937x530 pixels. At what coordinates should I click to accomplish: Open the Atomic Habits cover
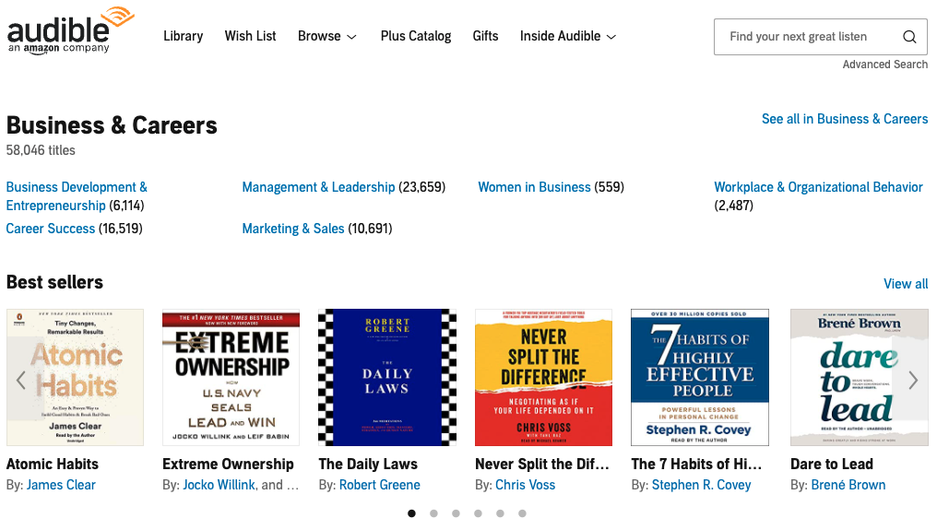click(75, 378)
